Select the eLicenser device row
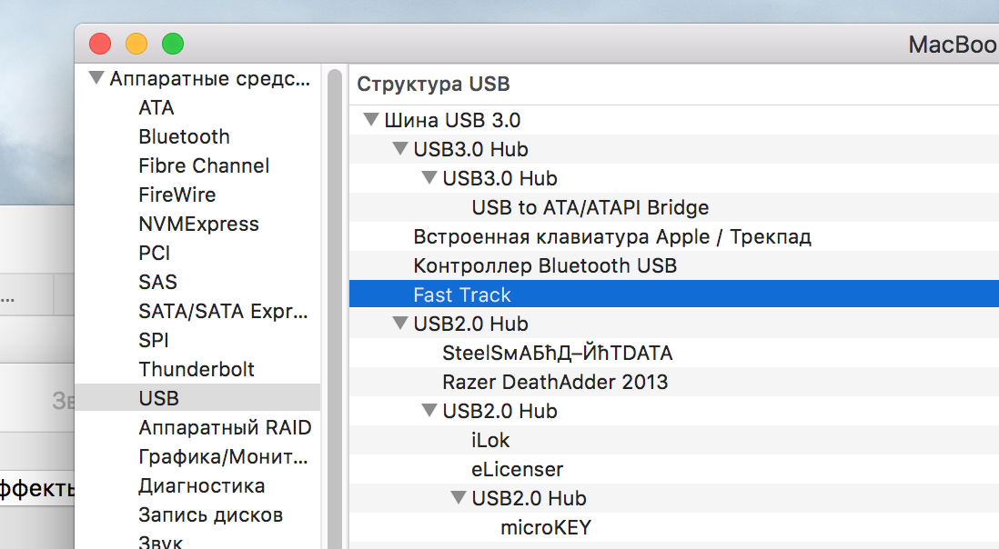This screenshot has width=999, height=549. point(674,469)
